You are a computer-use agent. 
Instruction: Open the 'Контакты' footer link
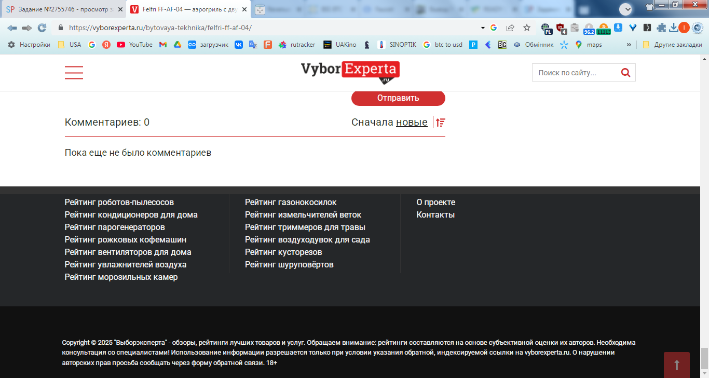point(435,215)
